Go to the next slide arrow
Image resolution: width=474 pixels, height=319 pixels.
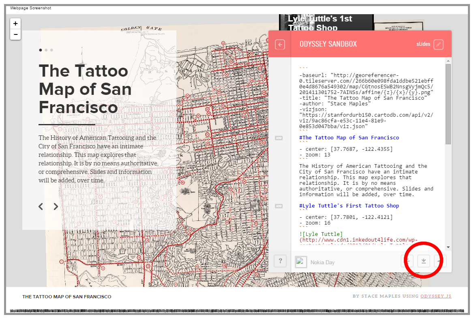click(x=56, y=206)
